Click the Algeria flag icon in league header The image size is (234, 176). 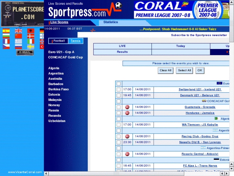[x=217, y=119]
